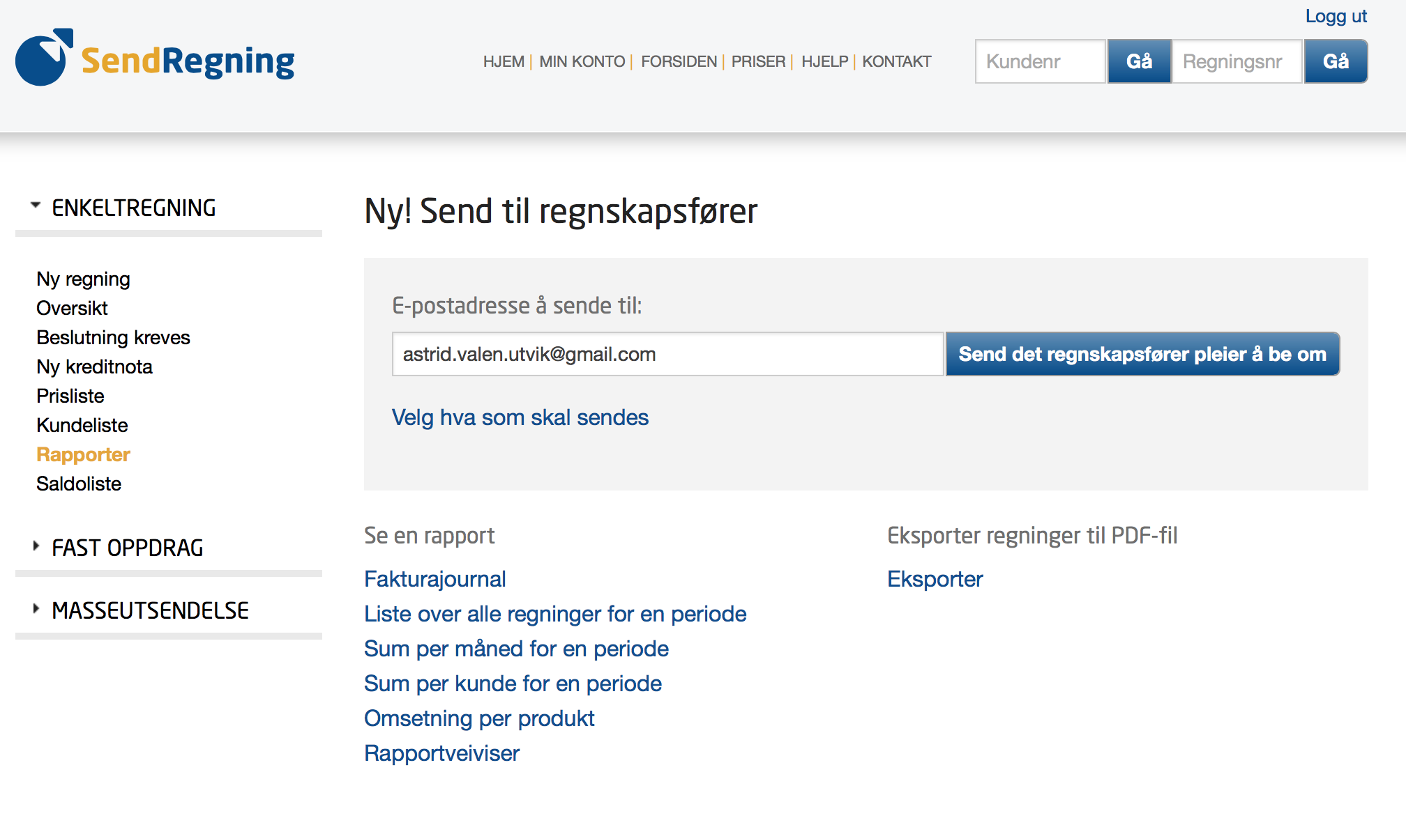Open Kundeliste from the sidebar

82,426
